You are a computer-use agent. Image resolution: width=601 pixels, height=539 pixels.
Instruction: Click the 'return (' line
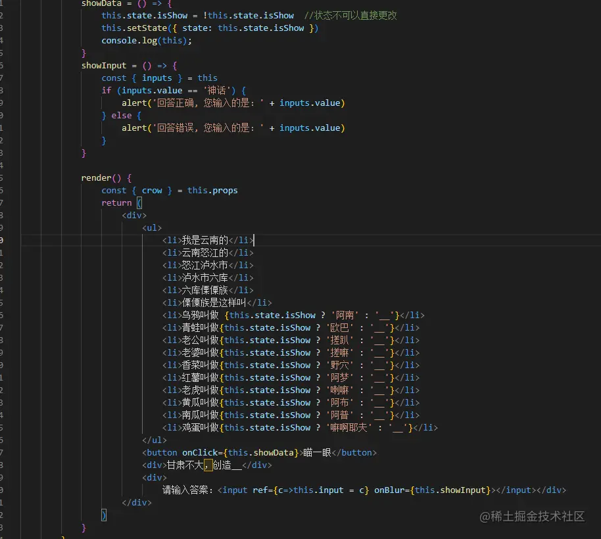(x=122, y=203)
